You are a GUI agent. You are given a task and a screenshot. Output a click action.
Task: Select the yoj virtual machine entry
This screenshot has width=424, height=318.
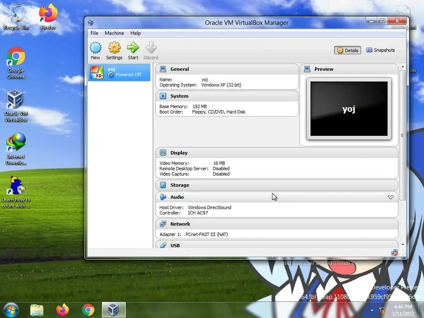coord(119,72)
